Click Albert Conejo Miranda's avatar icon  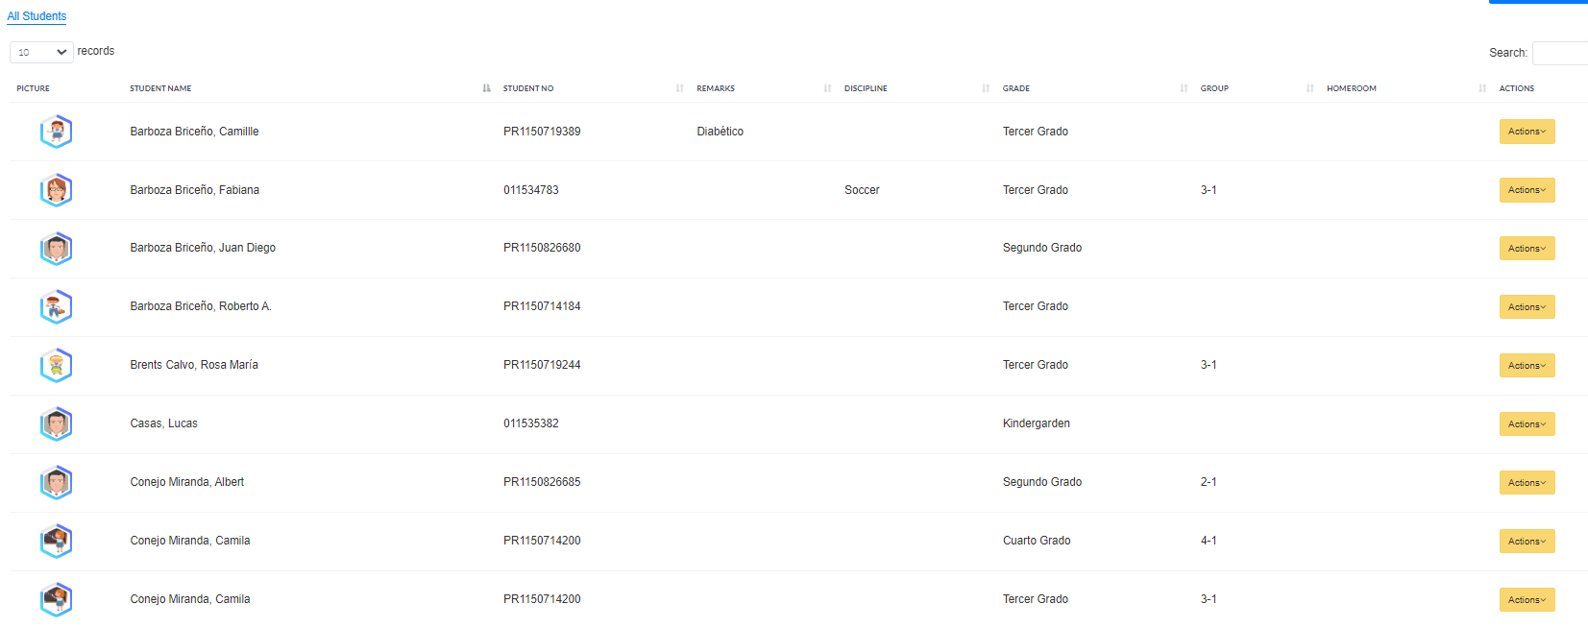(56, 483)
